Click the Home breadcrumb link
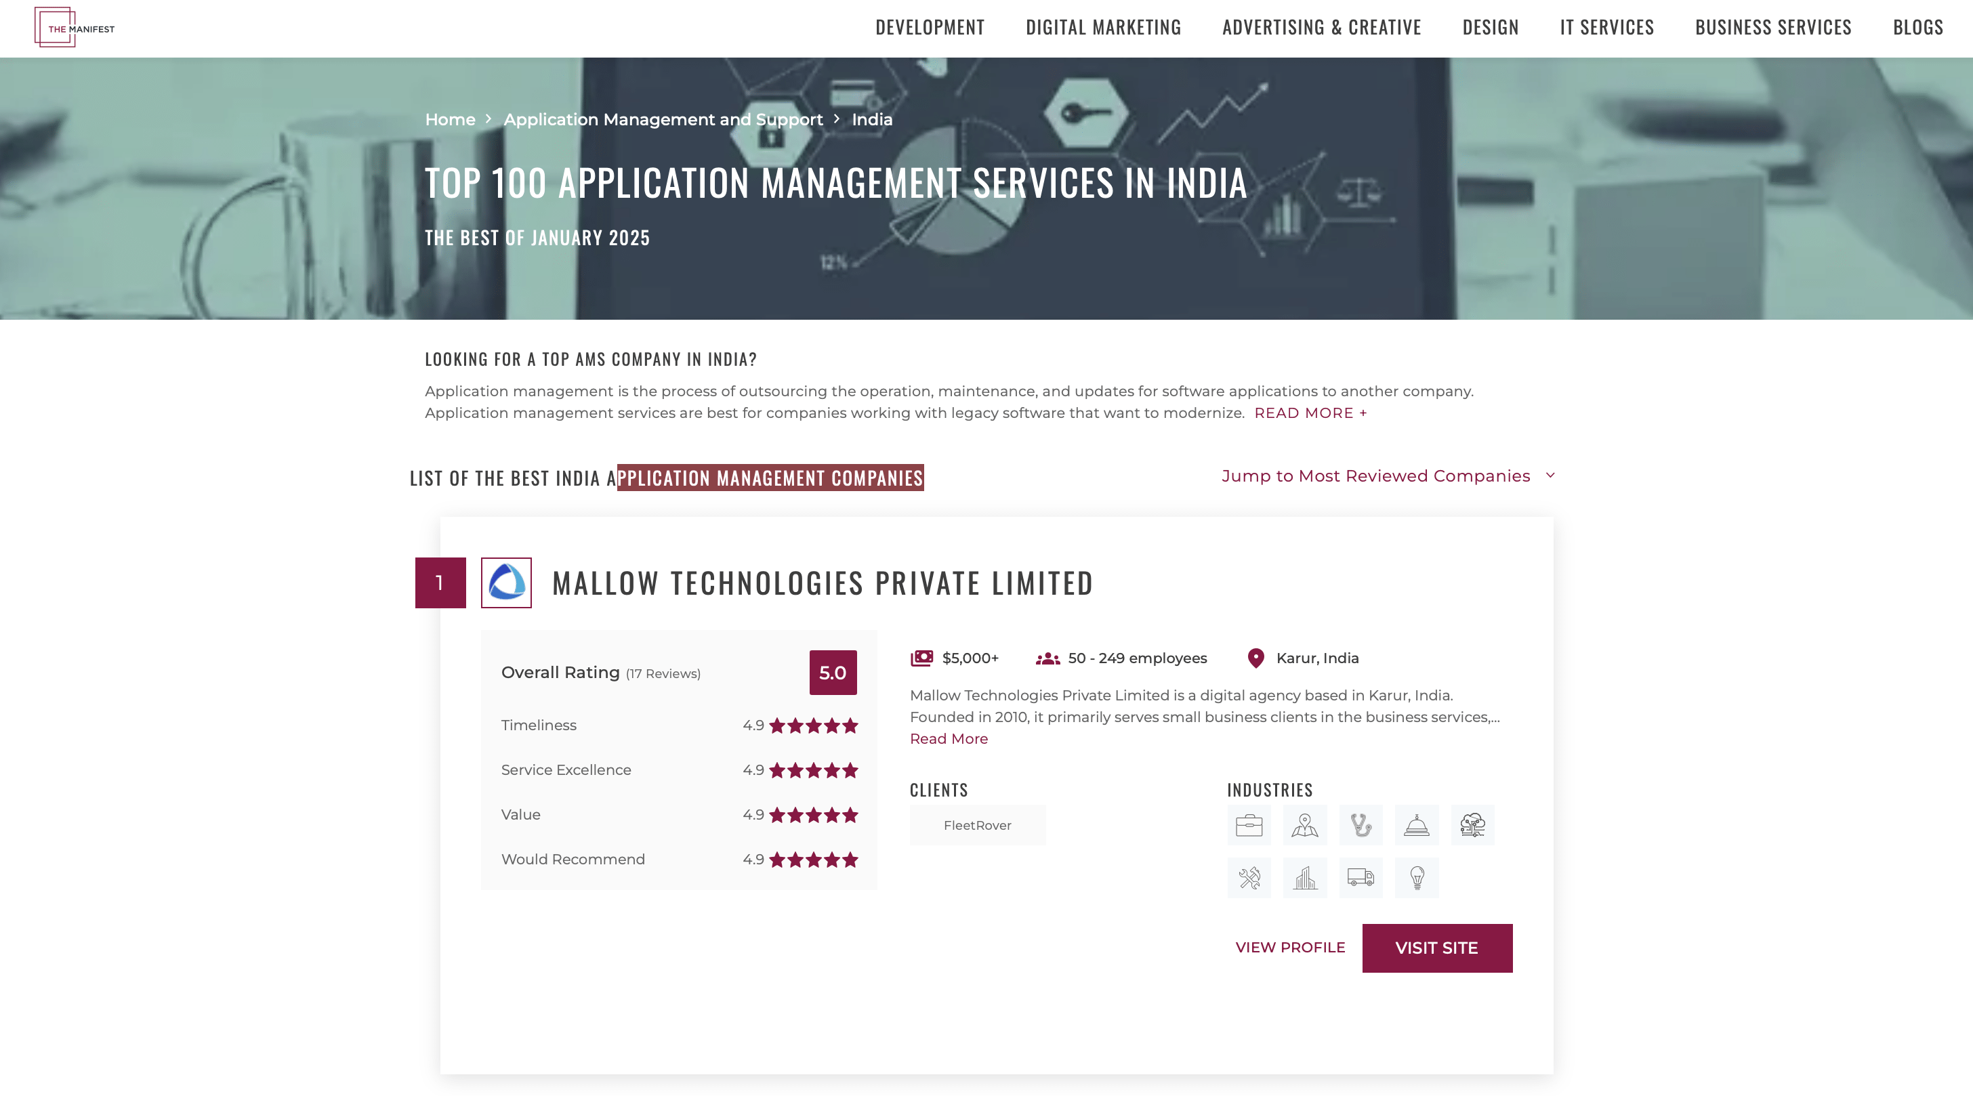This screenshot has height=1096, width=1973. tap(450, 119)
